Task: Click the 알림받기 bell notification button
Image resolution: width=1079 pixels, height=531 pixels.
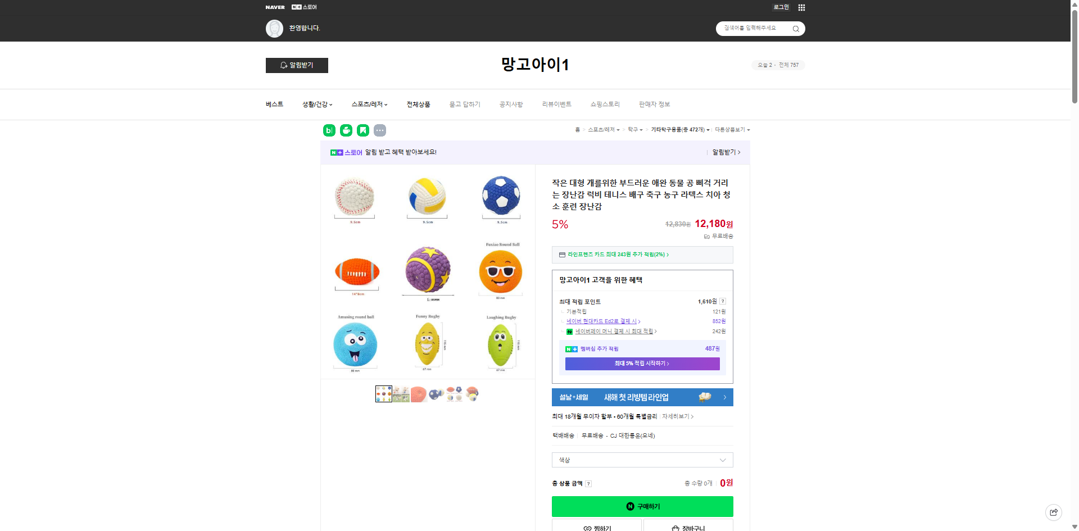Action: pyautogui.click(x=297, y=65)
